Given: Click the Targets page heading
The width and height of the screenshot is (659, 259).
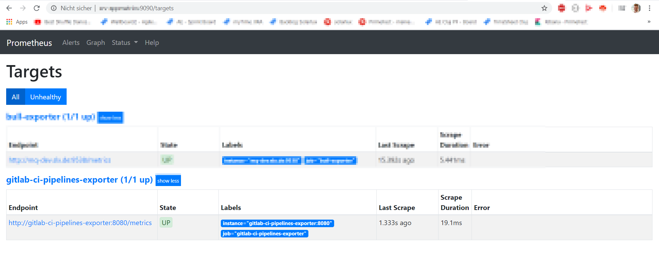Looking at the screenshot, I should tap(34, 72).
